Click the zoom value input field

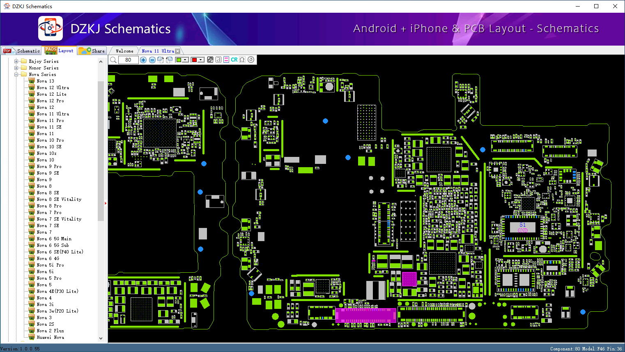(x=128, y=60)
